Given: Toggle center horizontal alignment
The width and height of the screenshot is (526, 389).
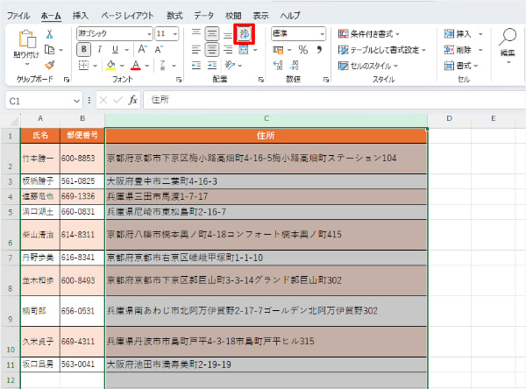Looking at the screenshot, I should click(x=212, y=50).
